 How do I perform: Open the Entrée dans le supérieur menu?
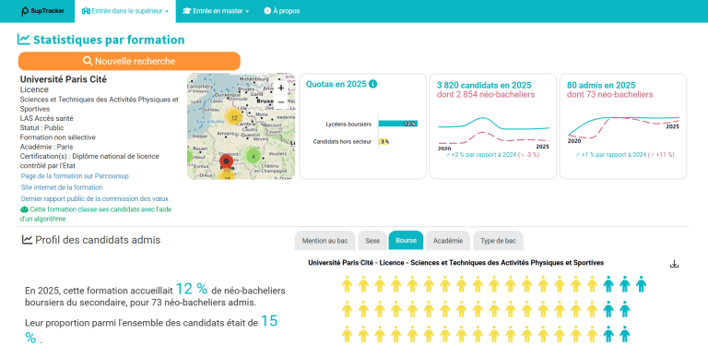point(125,11)
